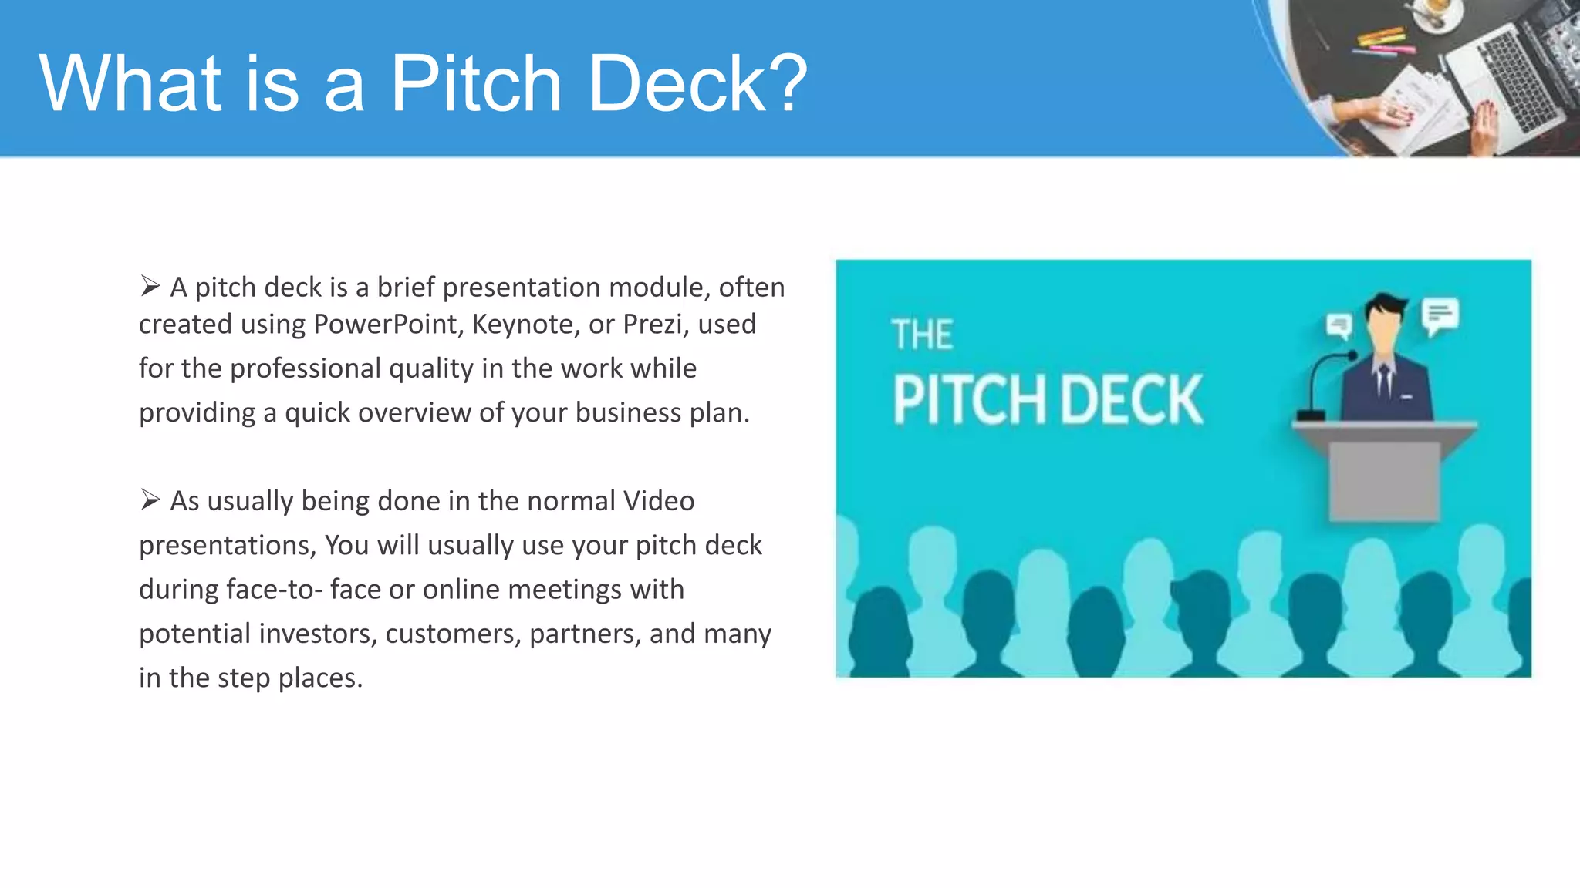Click the second arrow bullet before 'As usually'
Image resolution: width=1580 pixels, height=888 pixels.
tap(150, 500)
